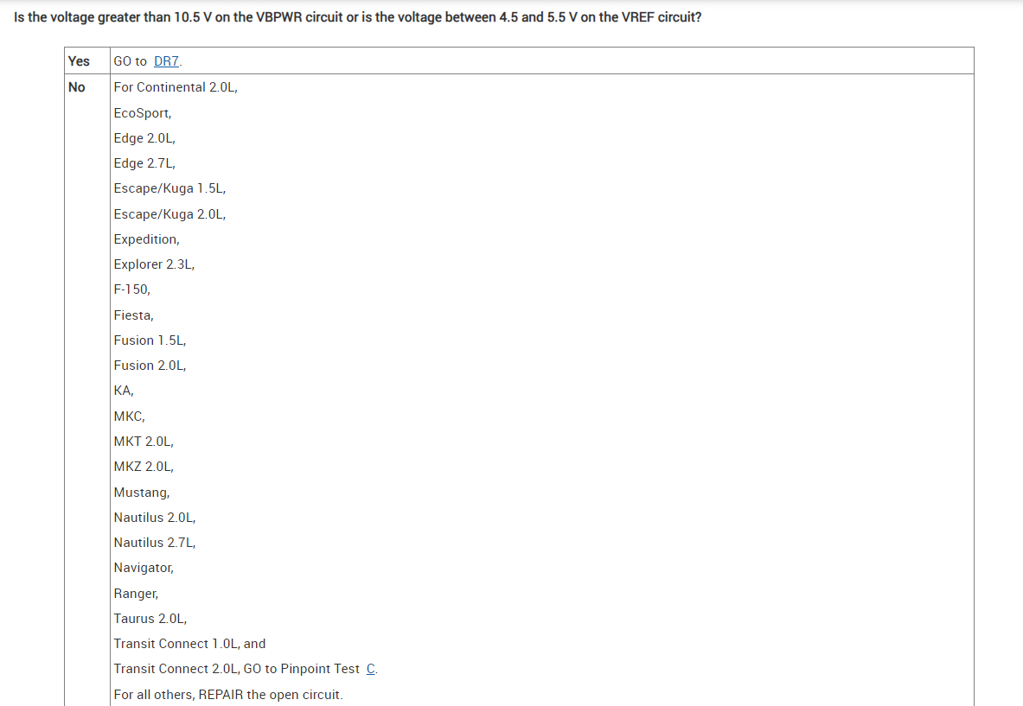The width and height of the screenshot is (1023, 706).
Task: Click the Escape/Kuga 1.5L entry
Action: click(x=169, y=188)
